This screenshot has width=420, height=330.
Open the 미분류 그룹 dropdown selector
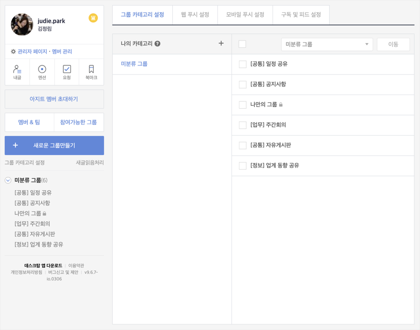pos(327,44)
